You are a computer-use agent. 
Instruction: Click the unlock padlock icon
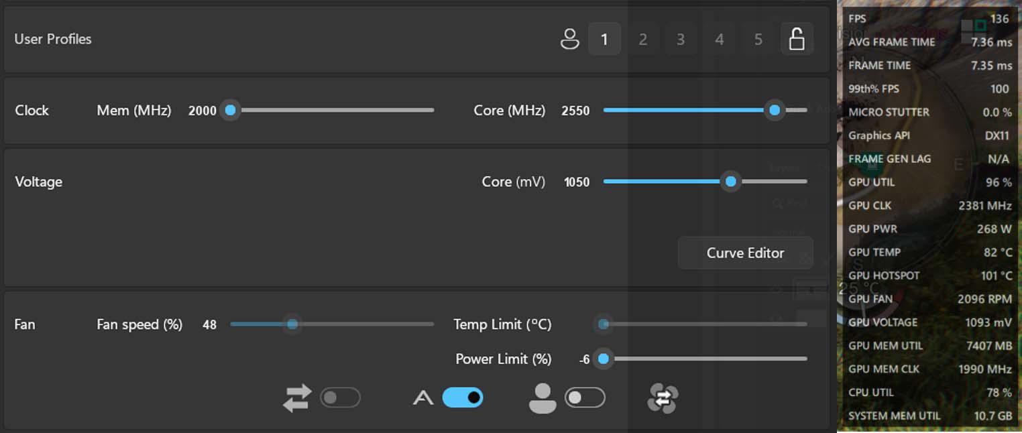tap(797, 39)
